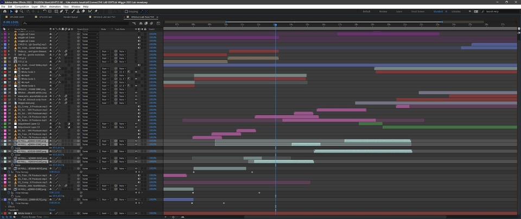Switch to the Small Screen workspace
The image size is (521, 219).
tap(418, 11)
